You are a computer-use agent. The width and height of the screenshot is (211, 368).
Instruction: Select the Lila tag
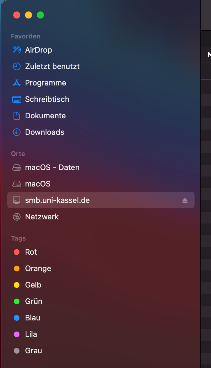click(17, 334)
